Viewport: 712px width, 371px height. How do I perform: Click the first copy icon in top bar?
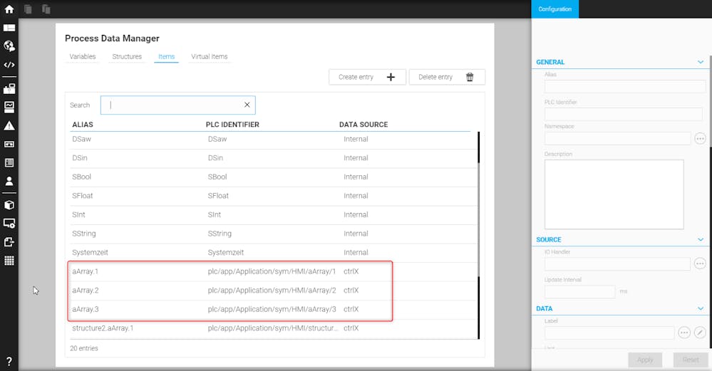coord(29,9)
